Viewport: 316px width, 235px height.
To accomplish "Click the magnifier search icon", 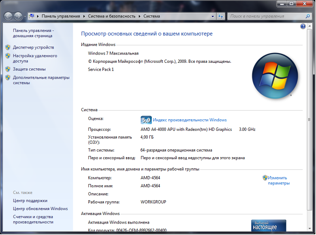I will (308, 16).
